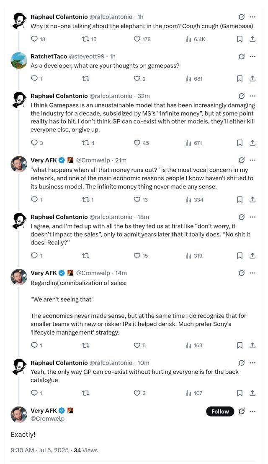Click Very AFK avatar next to Exactly tweet

19,414
